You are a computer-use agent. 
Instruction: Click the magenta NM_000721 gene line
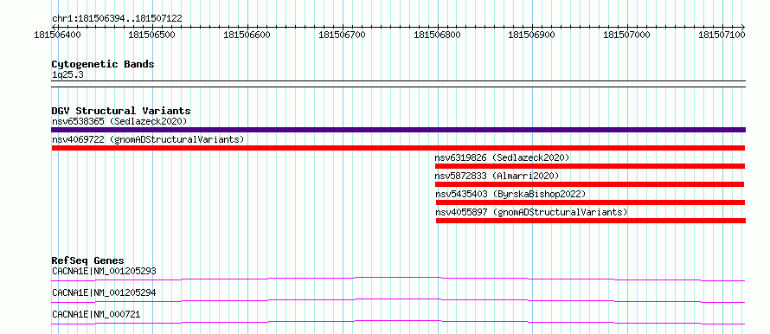point(398,322)
